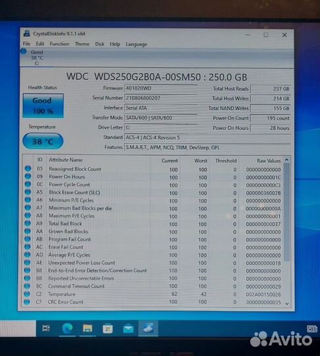Click the status icon for Maximum P/E Cycles

28,215
